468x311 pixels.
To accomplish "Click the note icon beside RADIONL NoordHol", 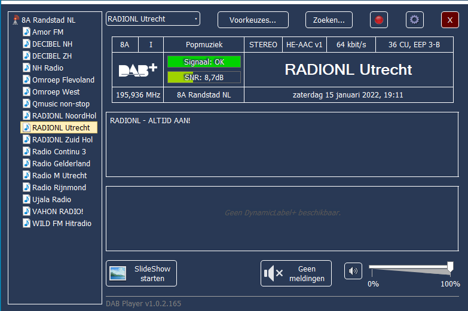I will click(x=26, y=115).
